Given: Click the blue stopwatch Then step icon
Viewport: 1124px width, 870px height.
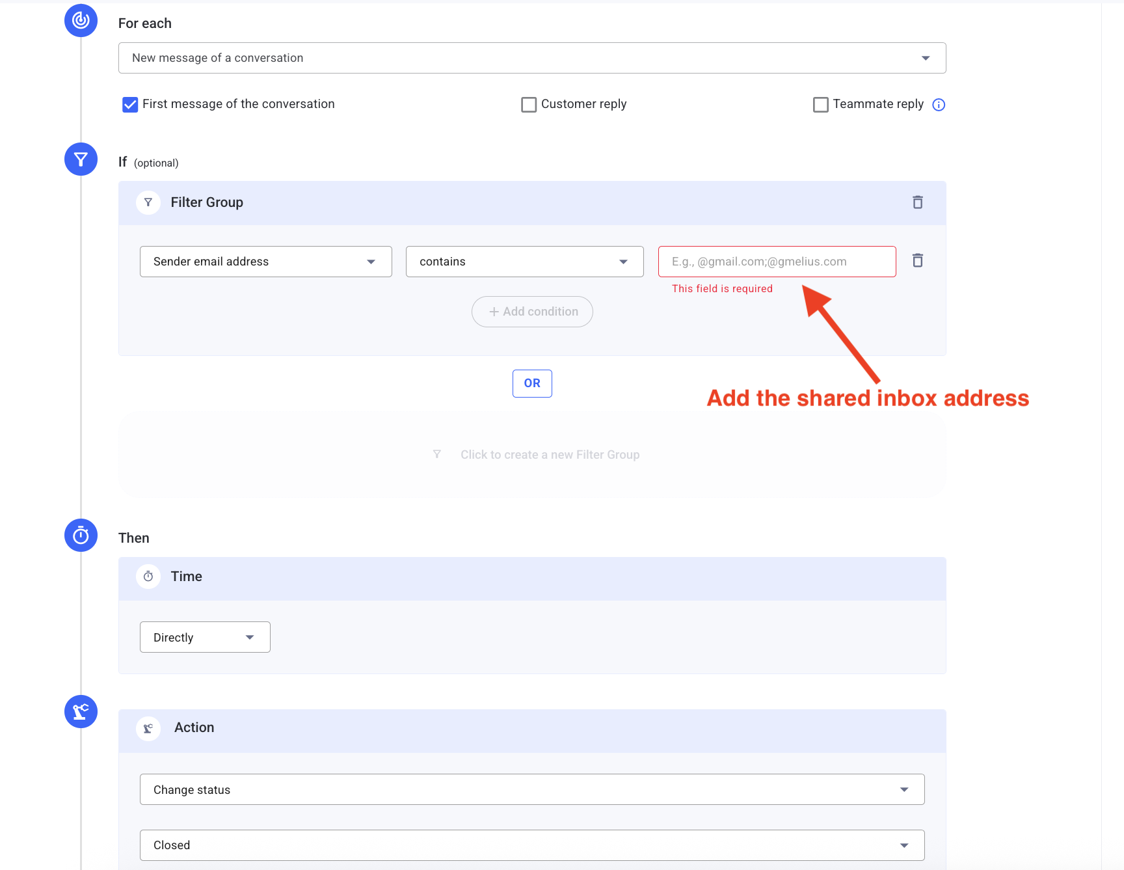Looking at the screenshot, I should point(81,535).
